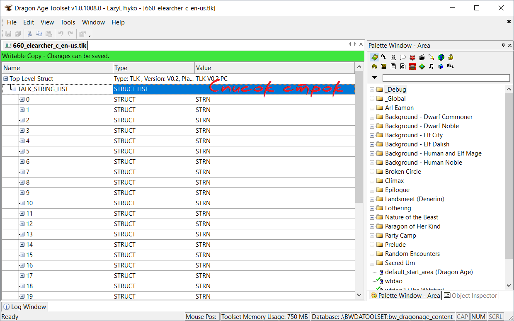Expand struct entry 12

(x=22, y=224)
